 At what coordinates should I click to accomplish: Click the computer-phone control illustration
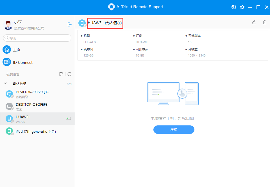[173, 94]
